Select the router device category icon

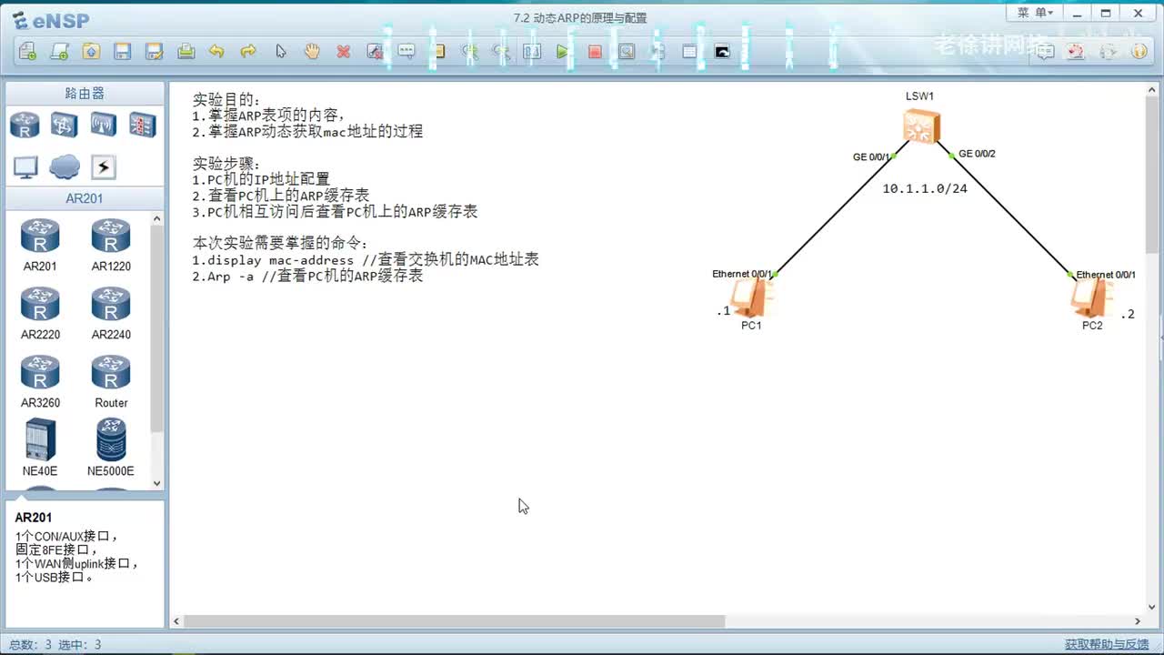pos(25,125)
